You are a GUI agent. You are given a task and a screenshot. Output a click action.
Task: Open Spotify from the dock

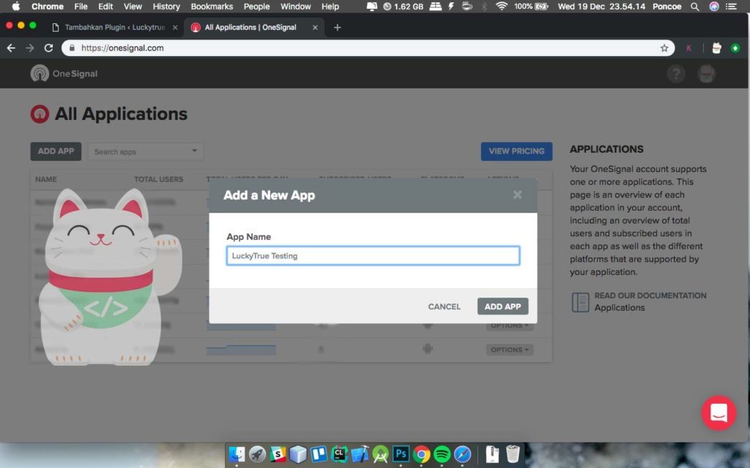[442, 454]
